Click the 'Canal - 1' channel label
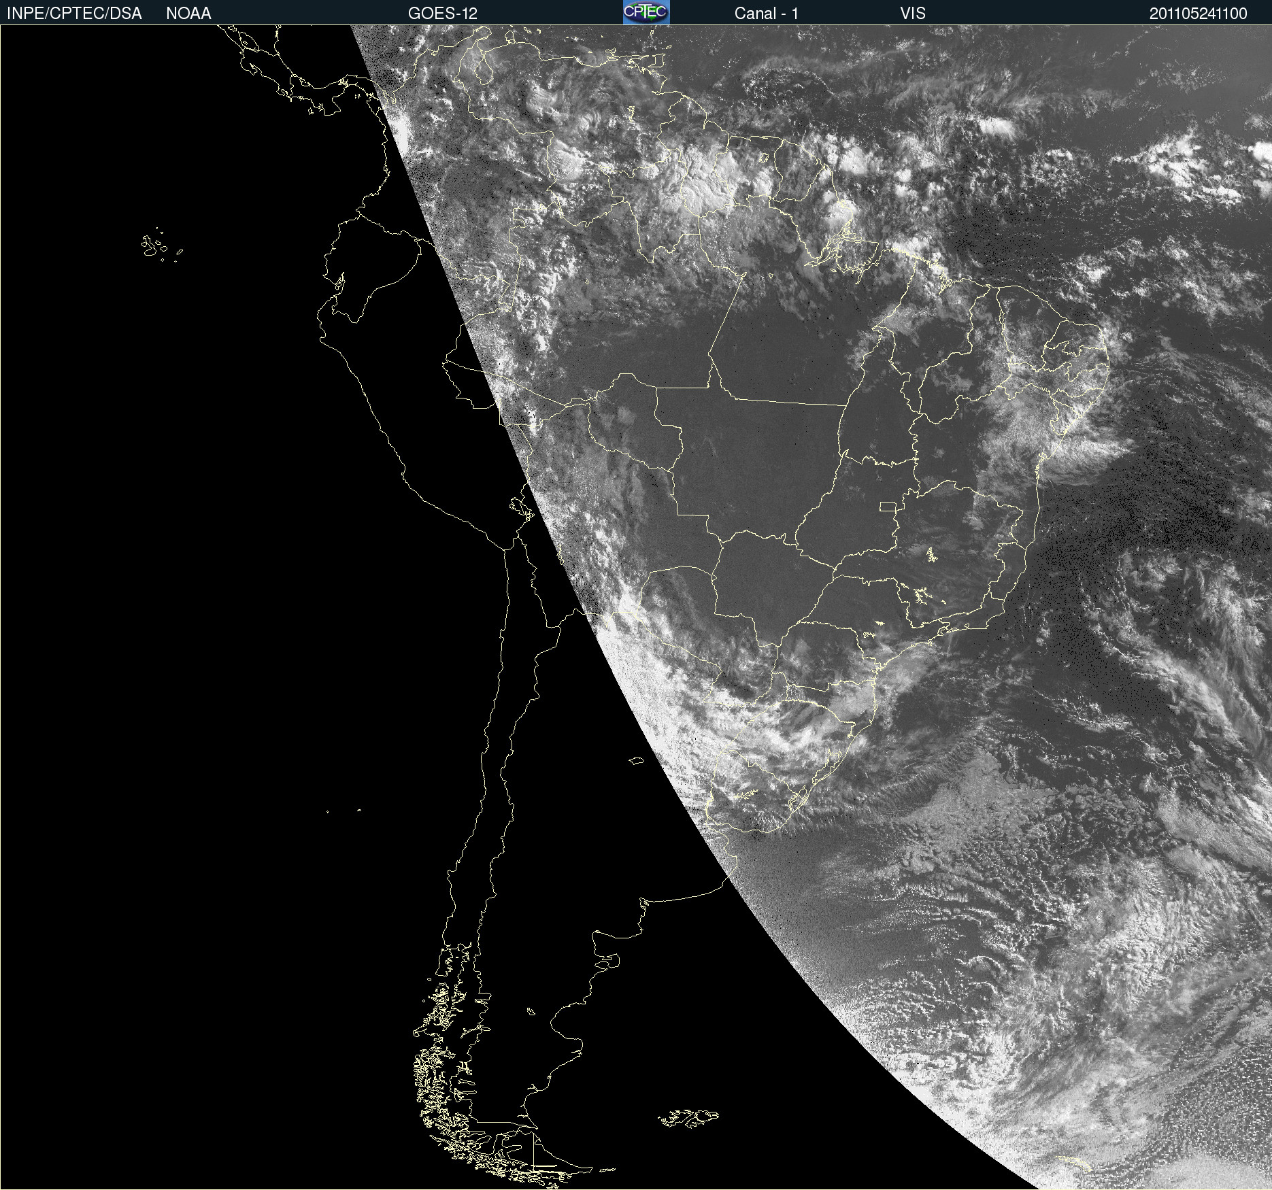Image resolution: width=1272 pixels, height=1190 pixels. click(x=767, y=14)
